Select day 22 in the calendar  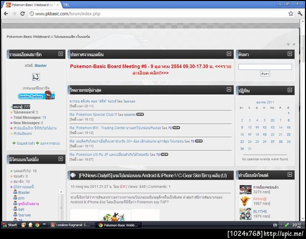pos(289,135)
